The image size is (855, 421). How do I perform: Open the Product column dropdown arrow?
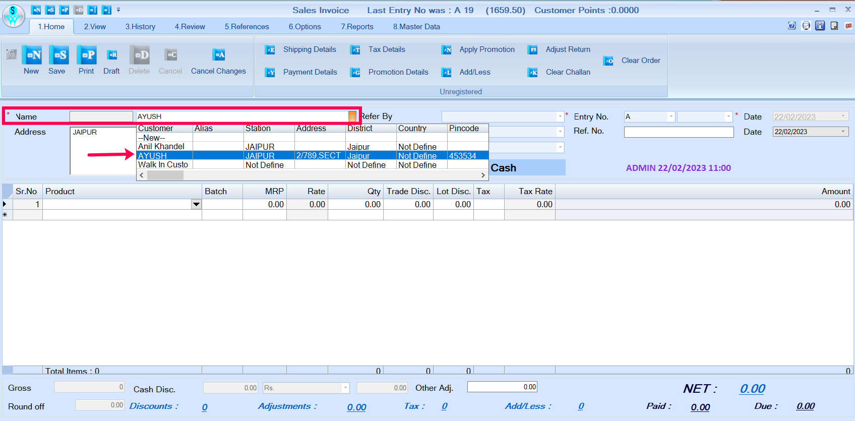point(197,204)
